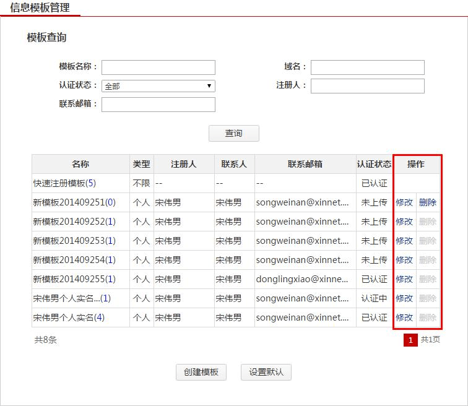Click the 创建模板 button

pyautogui.click(x=201, y=372)
